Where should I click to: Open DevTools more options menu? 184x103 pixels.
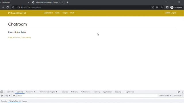click(x=183, y=92)
